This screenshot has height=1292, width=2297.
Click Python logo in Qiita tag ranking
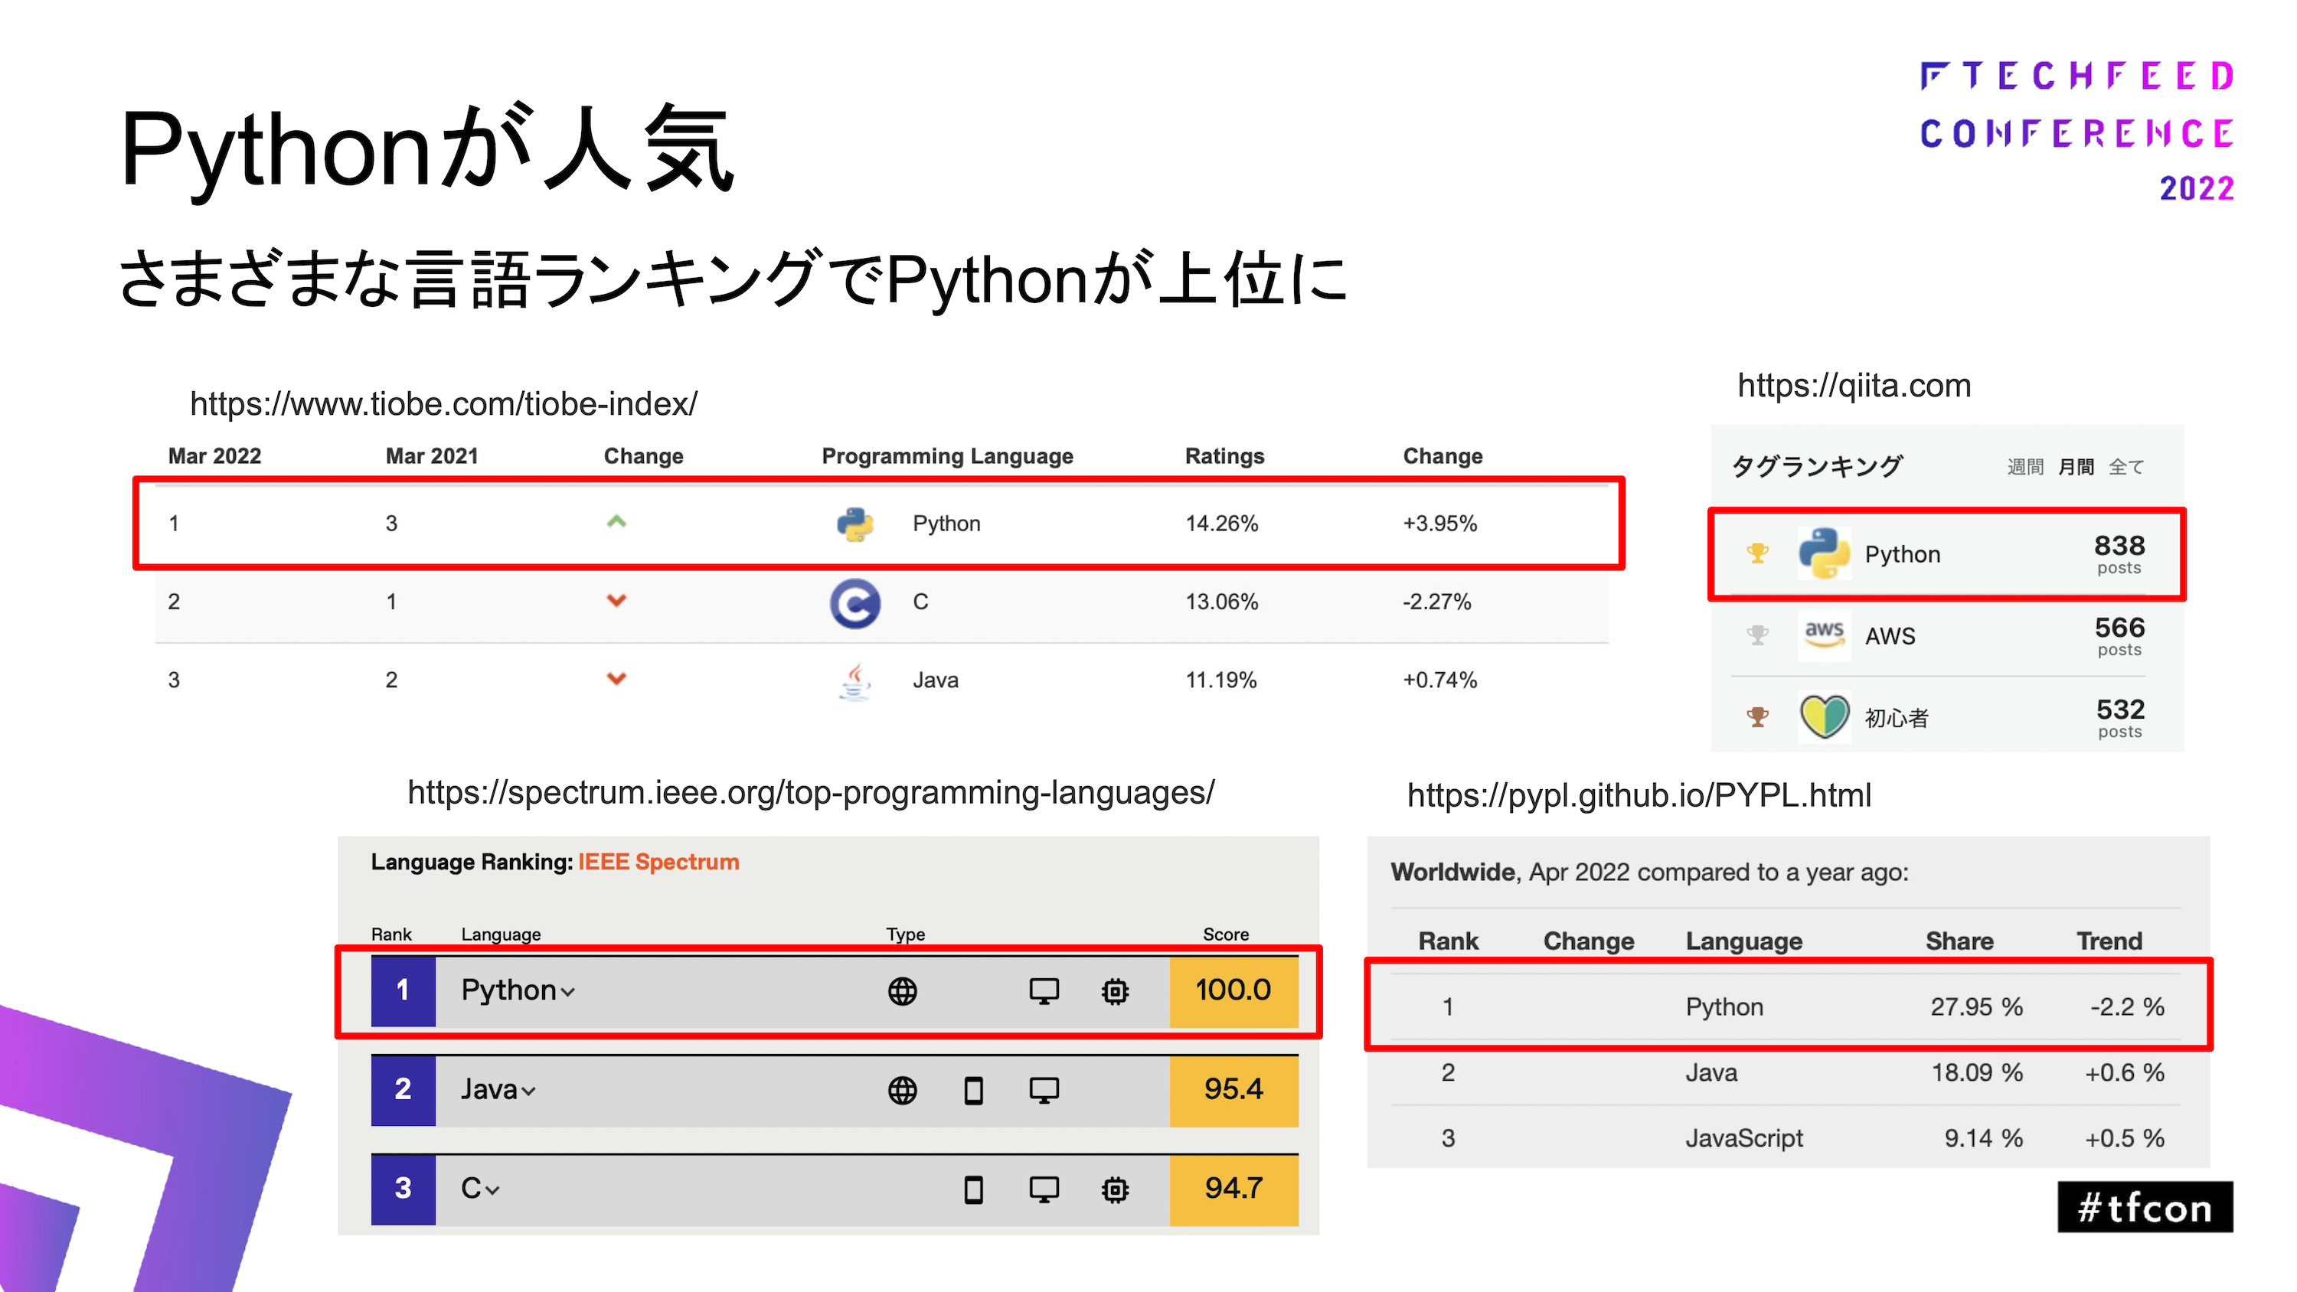click(1825, 553)
